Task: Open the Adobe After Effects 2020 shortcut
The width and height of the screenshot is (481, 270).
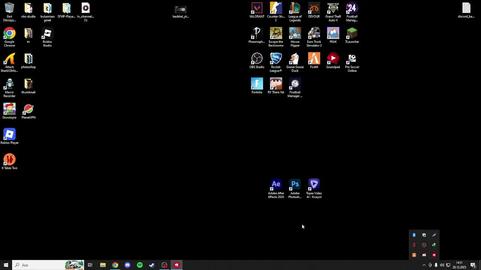Action: click(276, 189)
